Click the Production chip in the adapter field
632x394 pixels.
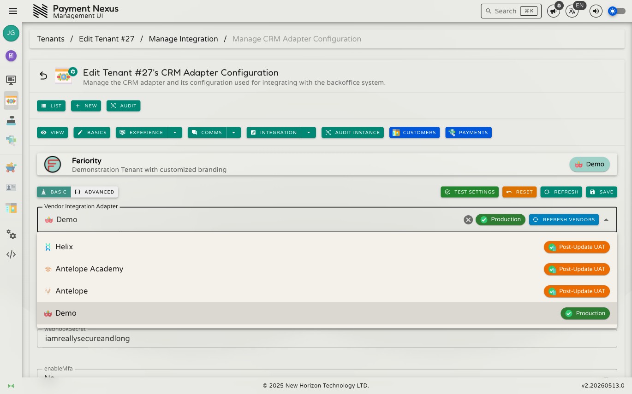tap(501, 220)
